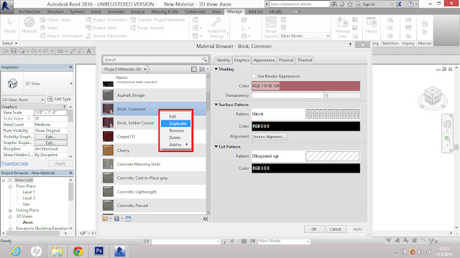Launch Photoshop from the taskbar
This screenshot has width=460, height=258.
coord(99,251)
